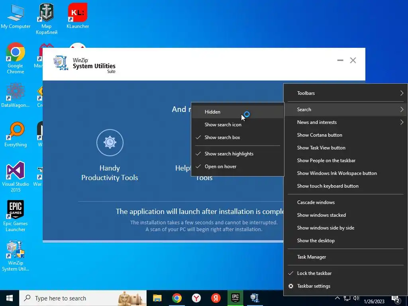
Task: Select Show search box option
Action: 237,137
